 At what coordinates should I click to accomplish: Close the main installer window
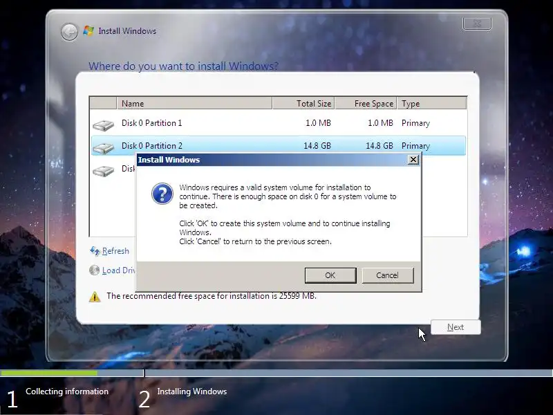477,24
